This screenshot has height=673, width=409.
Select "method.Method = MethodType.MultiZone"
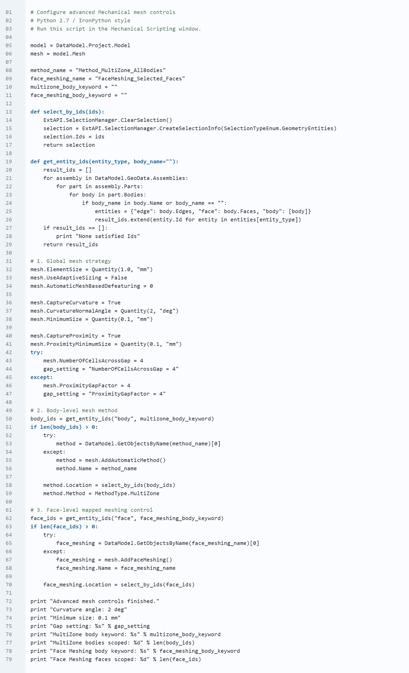point(101,493)
